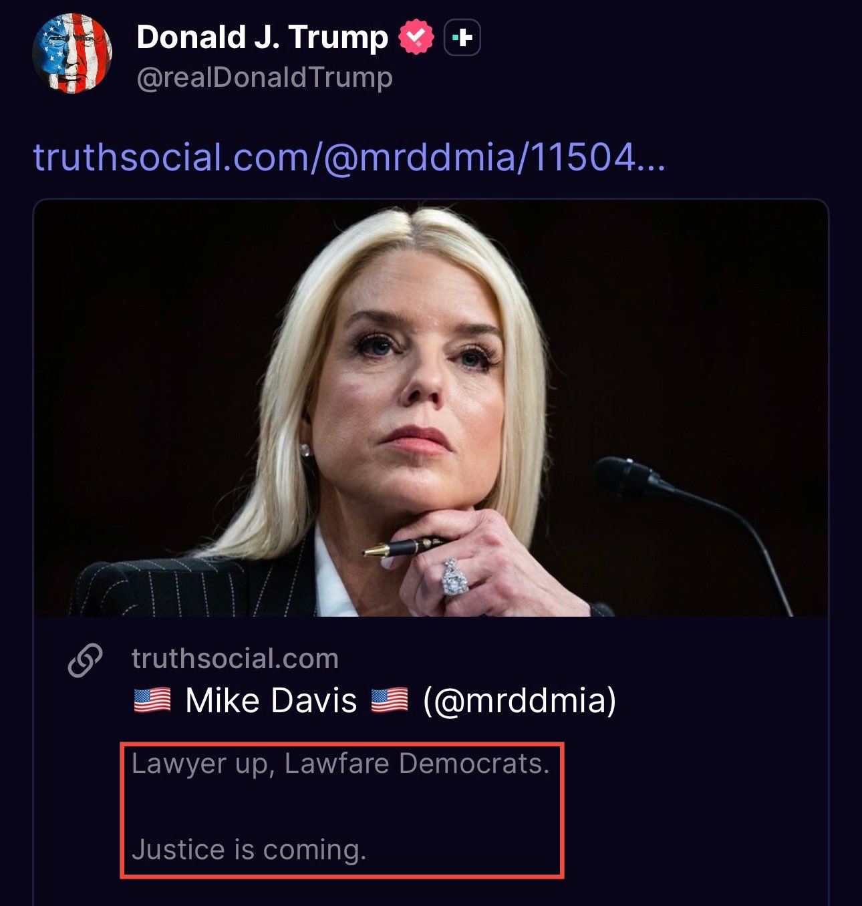Click the truthsocial.com domain label in the card
This screenshot has height=906, width=862.
tap(235, 659)
